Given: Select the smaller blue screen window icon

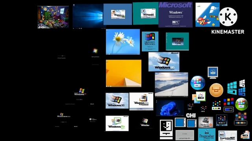Looking at the screenshot, I should click(192, 123).
